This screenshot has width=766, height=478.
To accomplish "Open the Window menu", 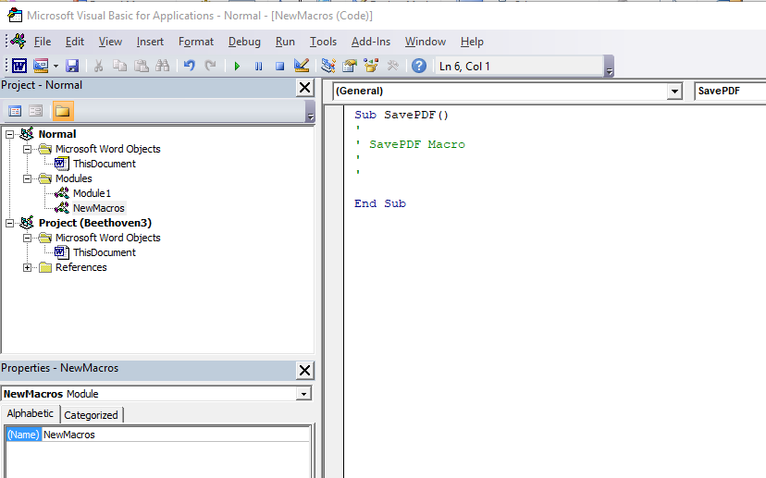I will click(x=425, y=42).
